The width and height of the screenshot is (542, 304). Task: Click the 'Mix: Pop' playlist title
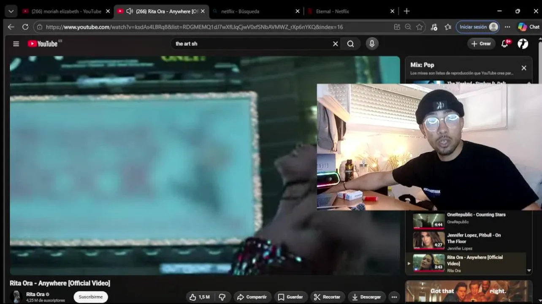click(422, 65)
